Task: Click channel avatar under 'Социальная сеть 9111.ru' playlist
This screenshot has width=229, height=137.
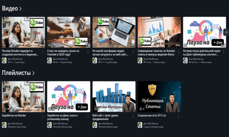Action: 140,125
